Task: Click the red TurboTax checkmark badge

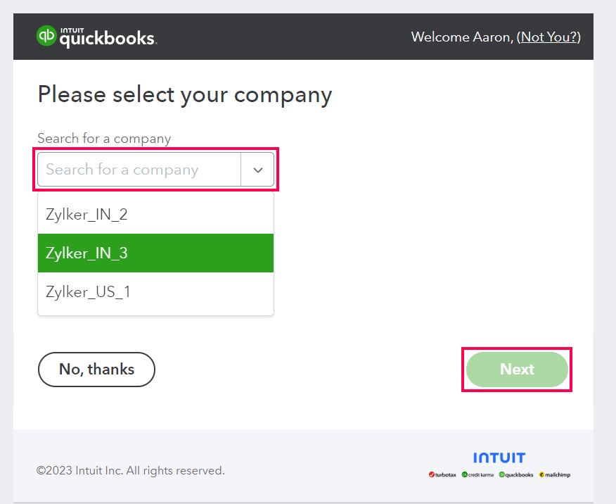Action: coord(432,474)
